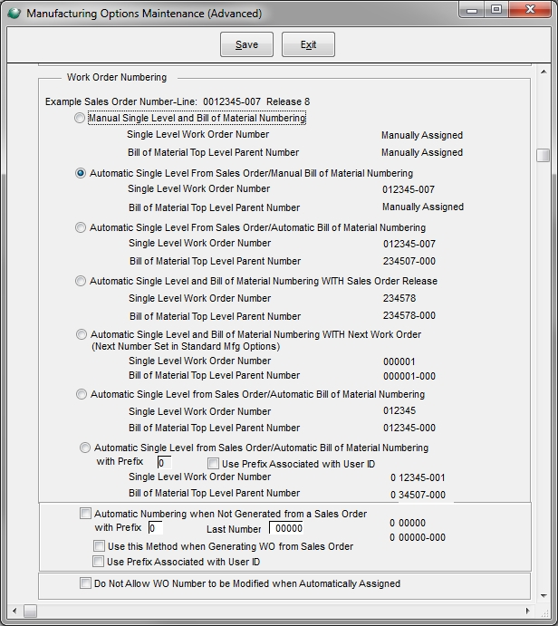Click the value 0 00000-000
This screenshot has width=558, height=626.
coord(418,538)
